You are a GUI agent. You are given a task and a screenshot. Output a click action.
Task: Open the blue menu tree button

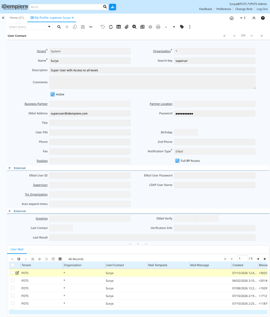112,7
